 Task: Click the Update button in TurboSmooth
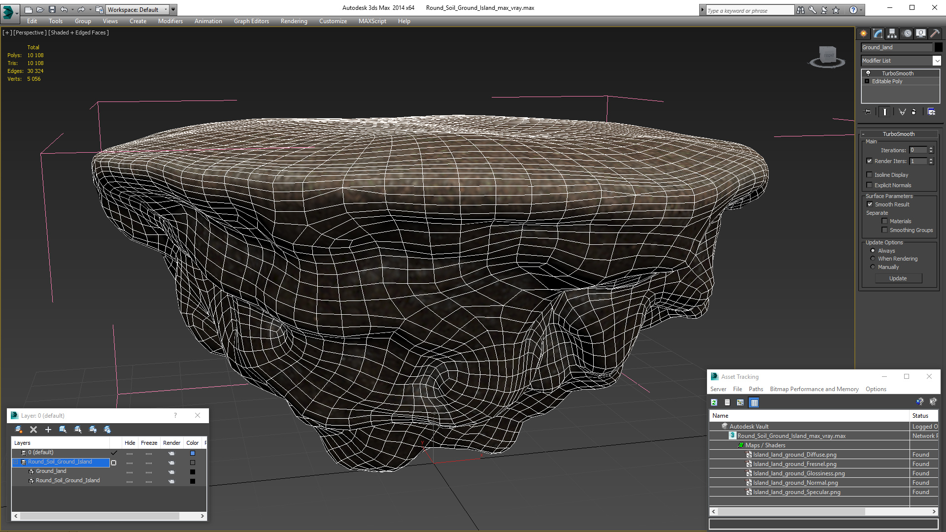coord(898,278)
